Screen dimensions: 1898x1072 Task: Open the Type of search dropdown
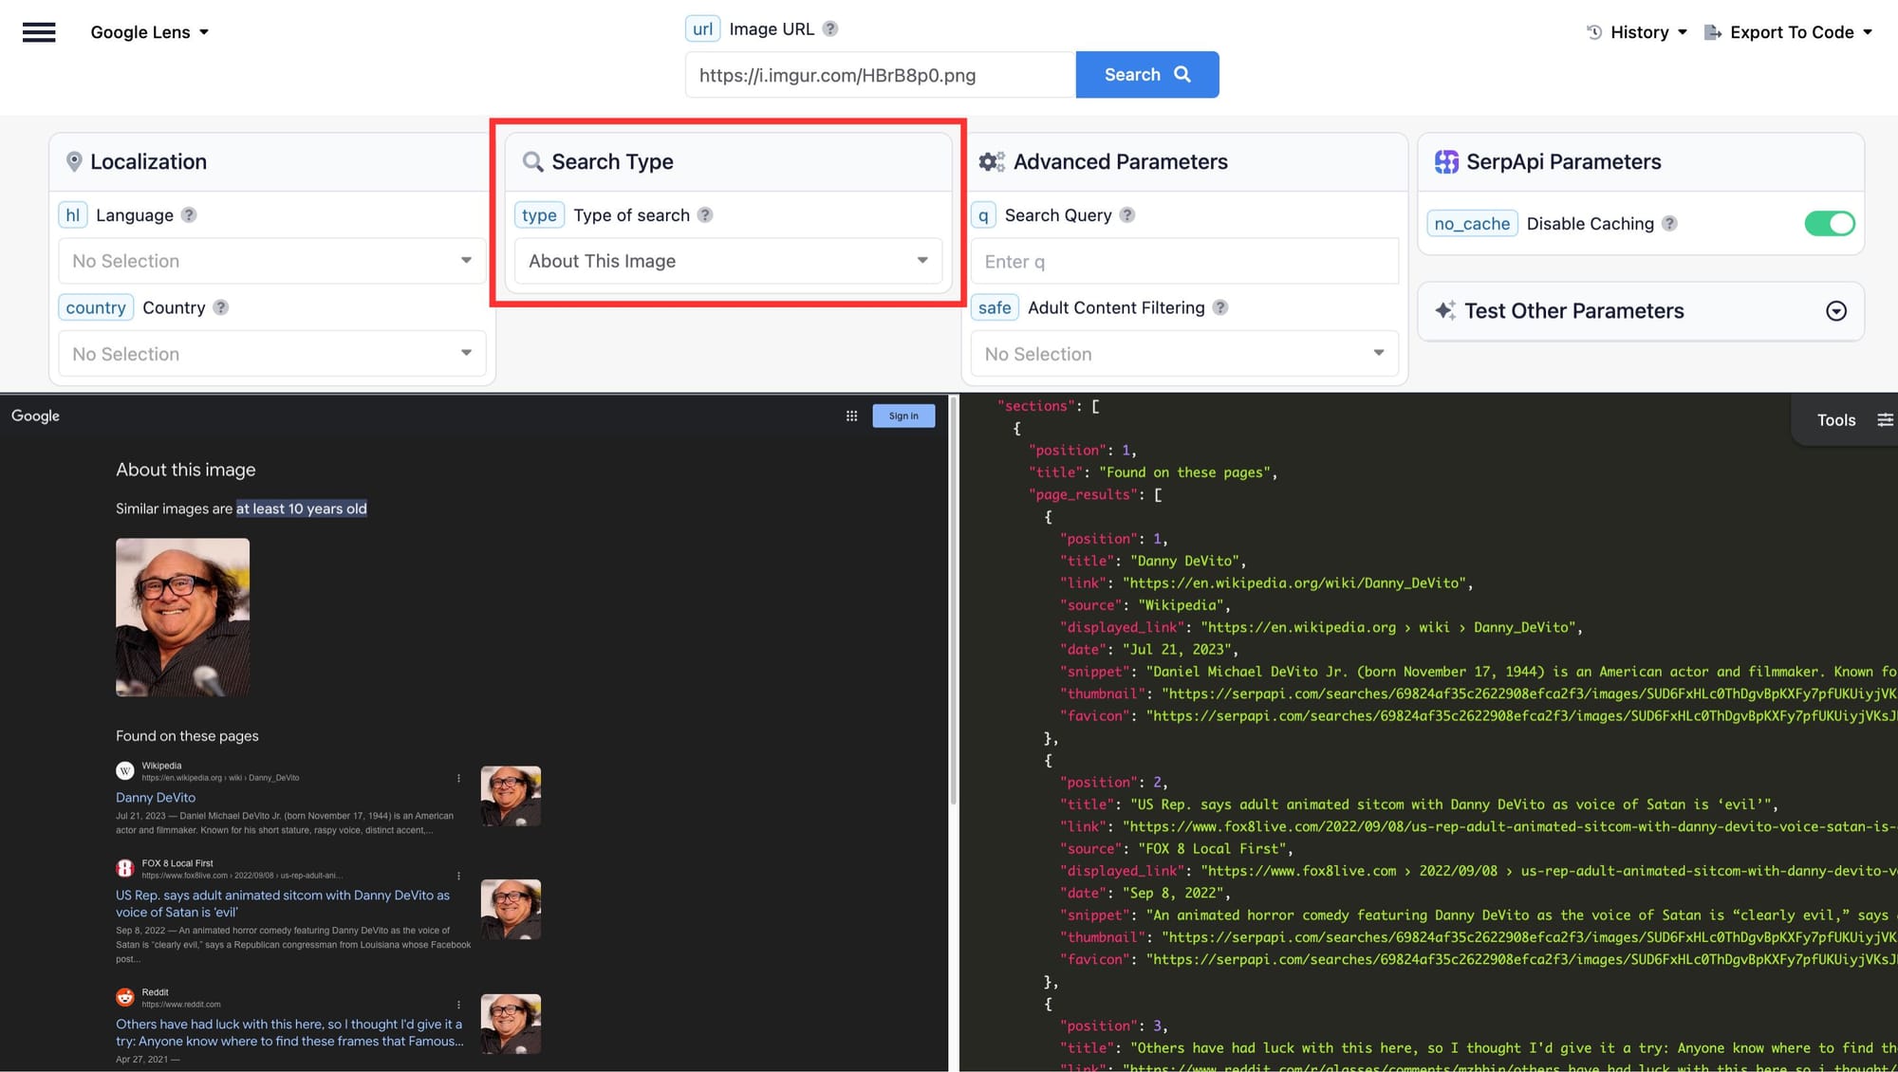(728, 261)
